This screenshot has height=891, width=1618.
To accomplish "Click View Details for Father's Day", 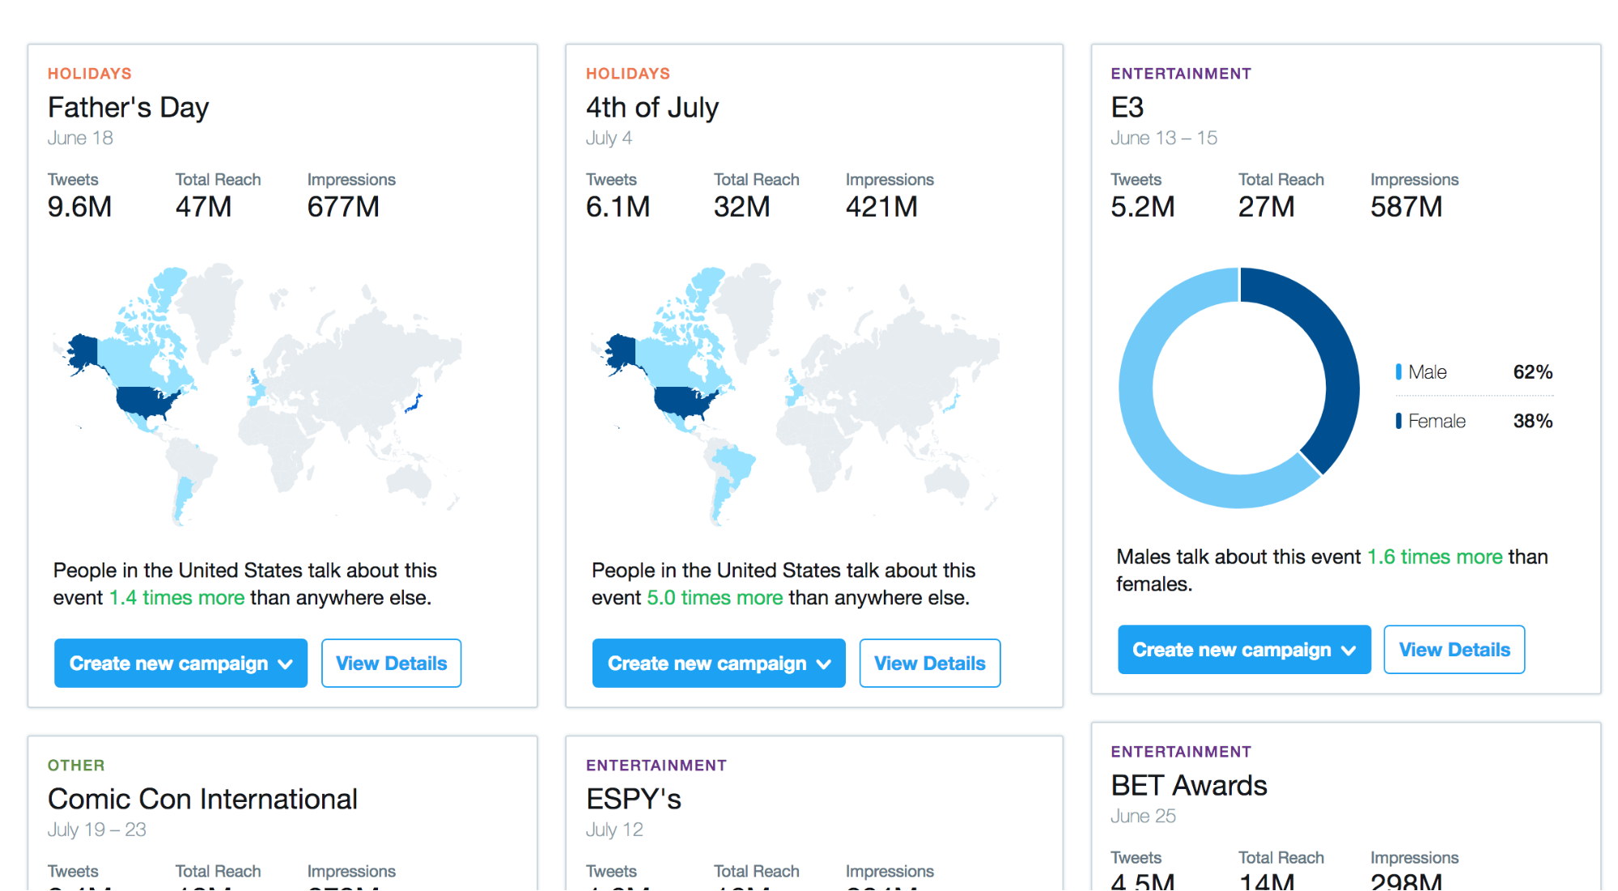I will coord(391,663).
